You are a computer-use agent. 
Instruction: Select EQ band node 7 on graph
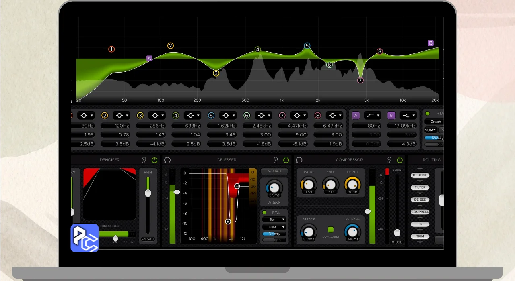(x=360, y=80)
